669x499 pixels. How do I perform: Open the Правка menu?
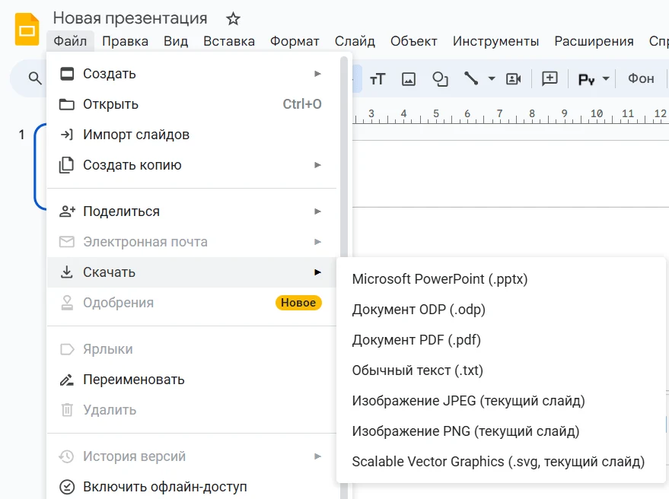click(x=125, y=41)
